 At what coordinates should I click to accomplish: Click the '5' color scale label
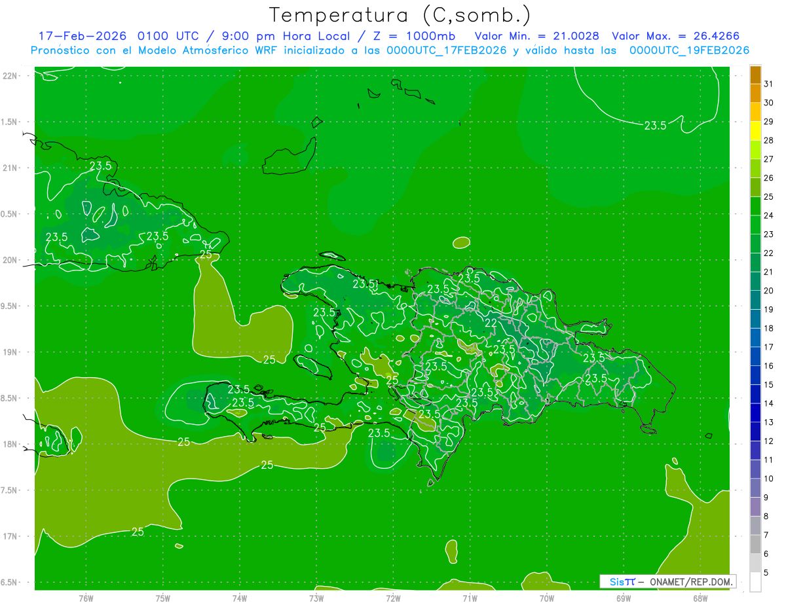pyautogui.click(x=766, y=572)
